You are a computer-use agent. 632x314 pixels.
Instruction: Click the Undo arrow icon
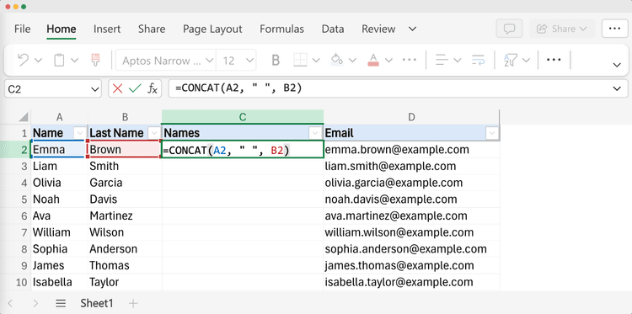(x=24, y=61)
